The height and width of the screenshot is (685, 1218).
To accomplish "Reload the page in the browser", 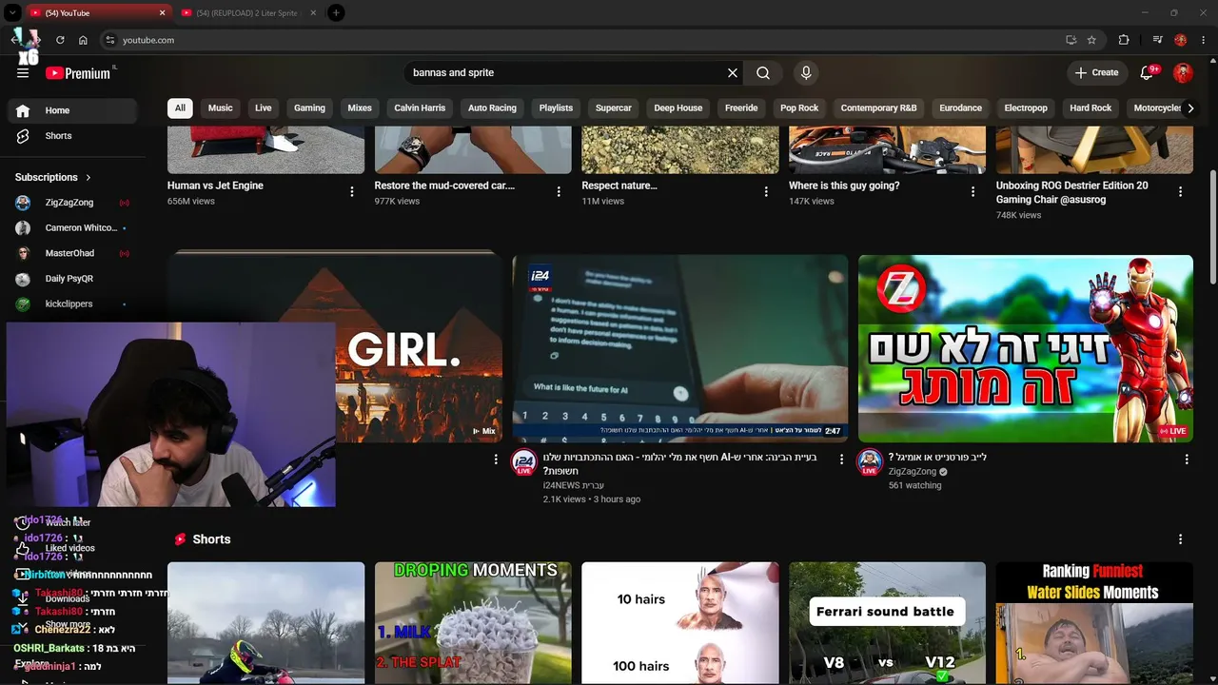I will 60,40.
